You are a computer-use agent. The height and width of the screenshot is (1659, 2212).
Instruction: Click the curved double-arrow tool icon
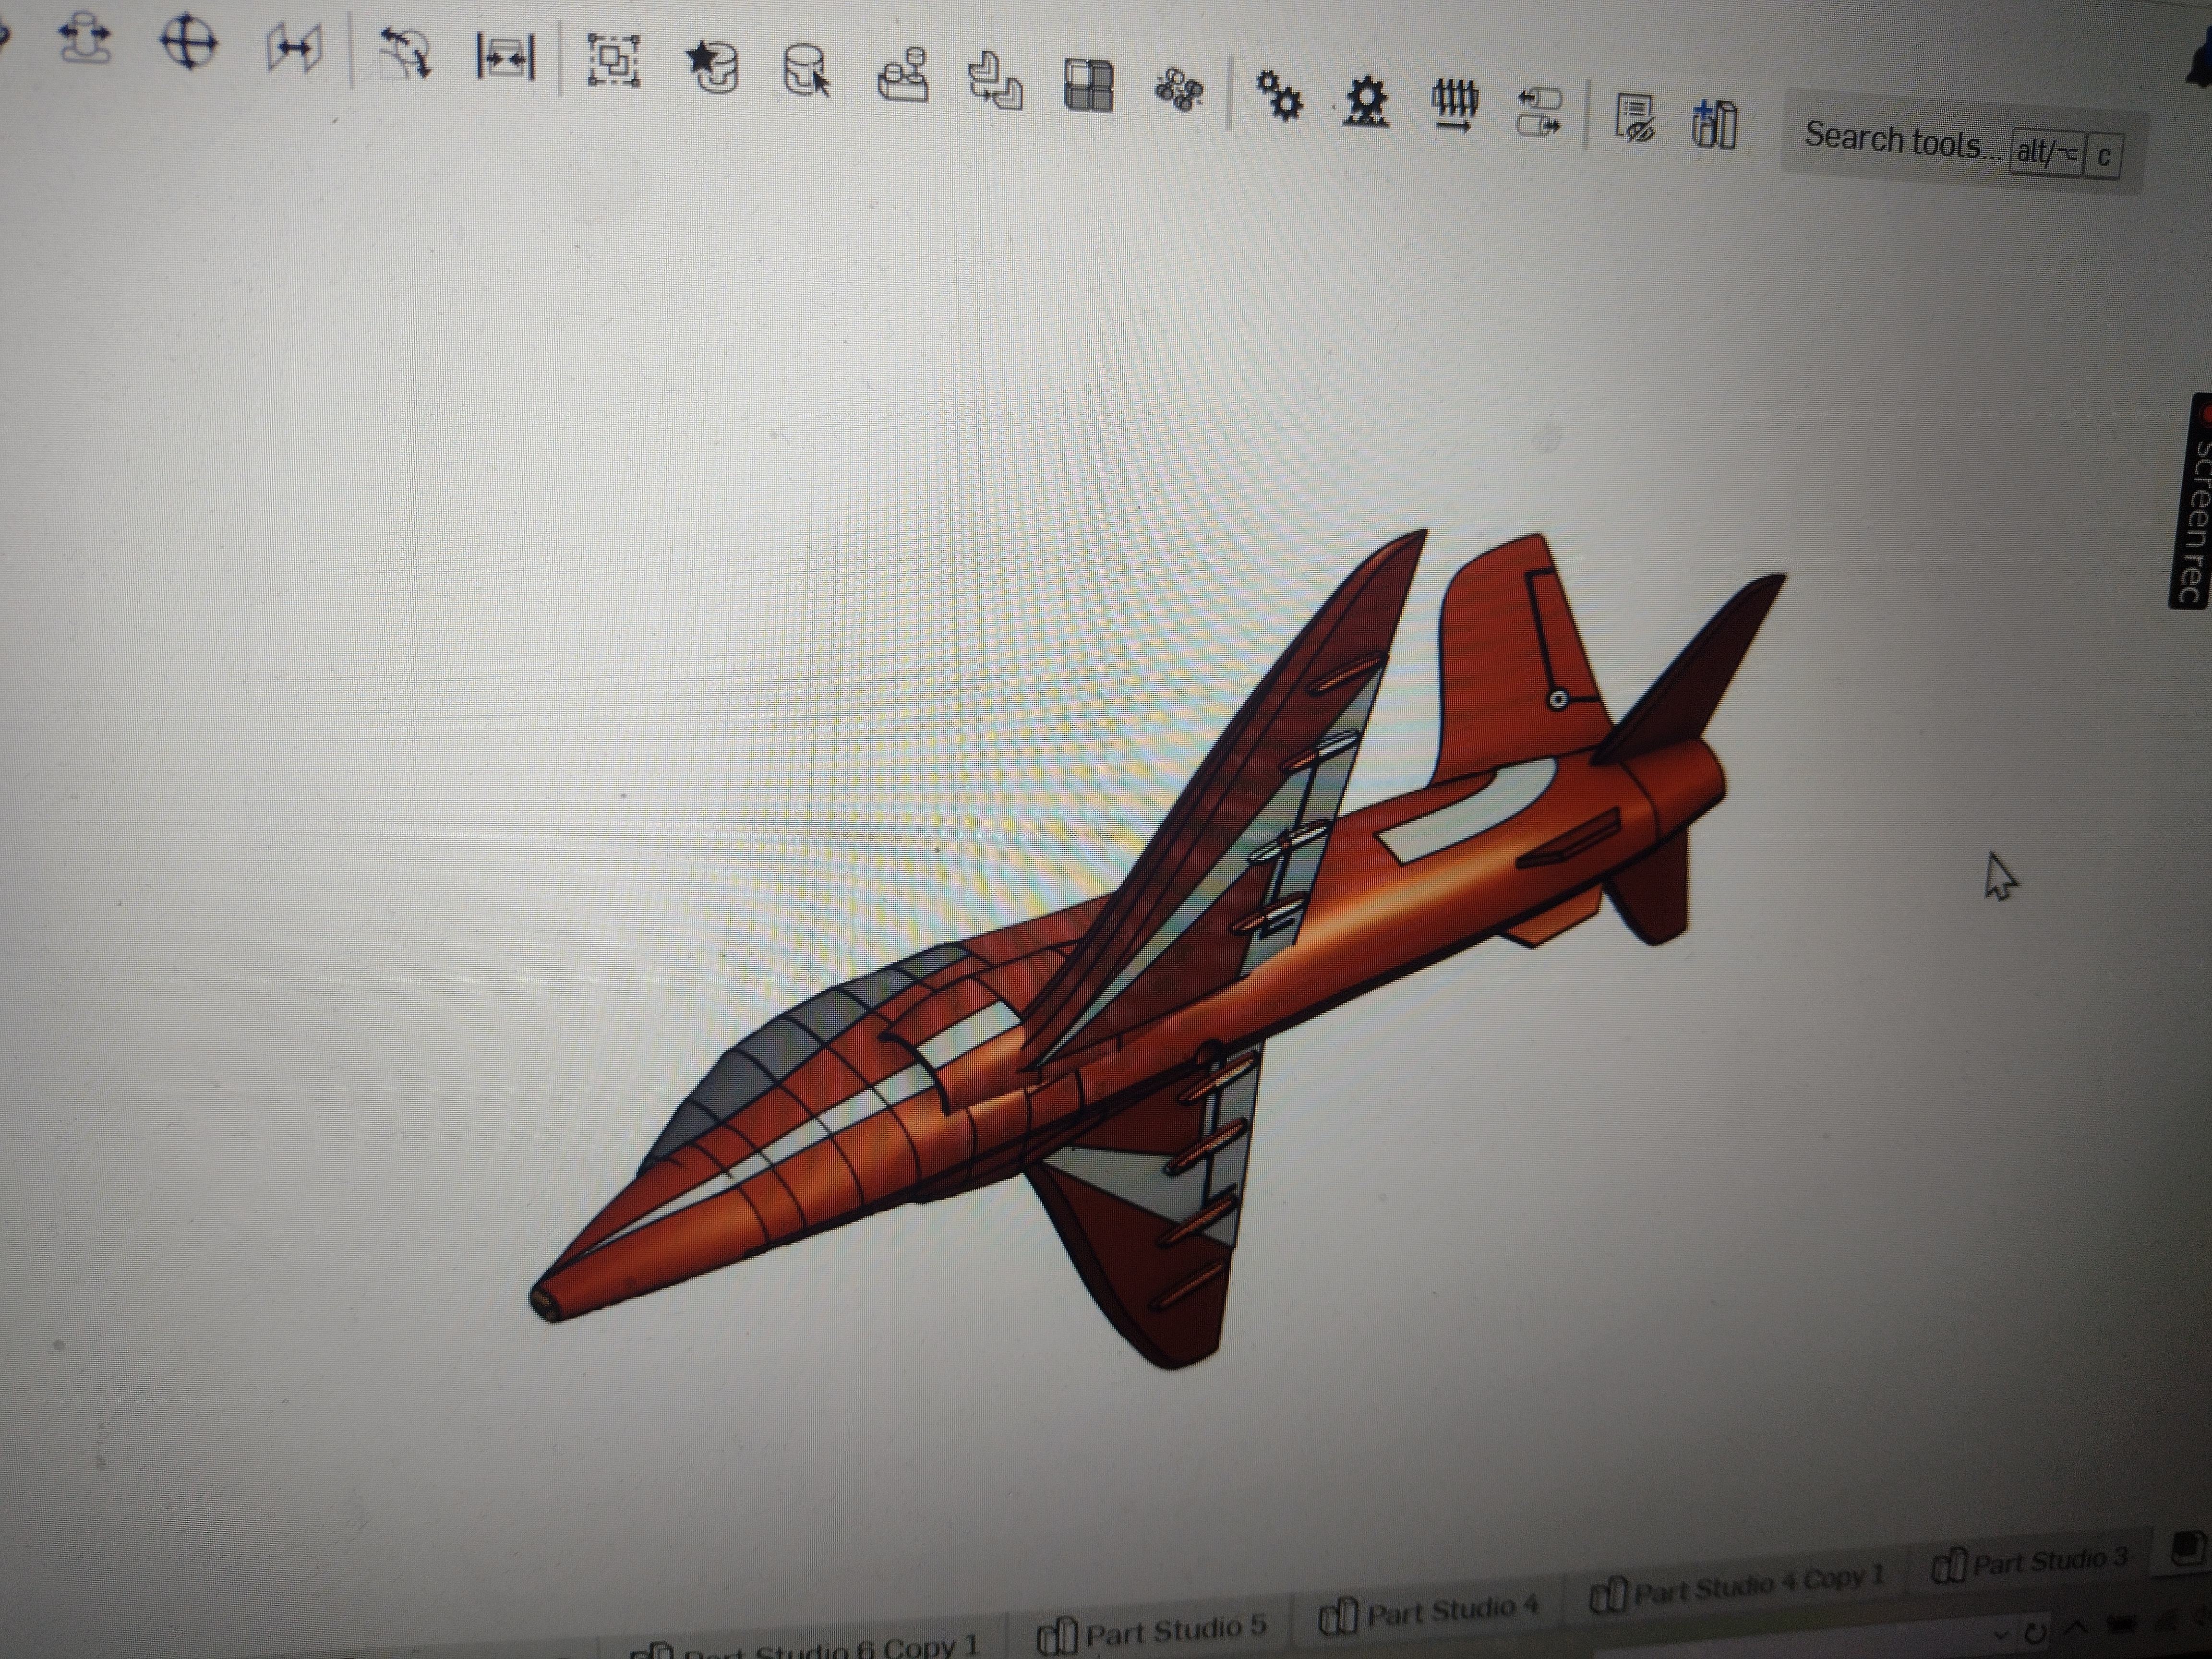[405, 53]
